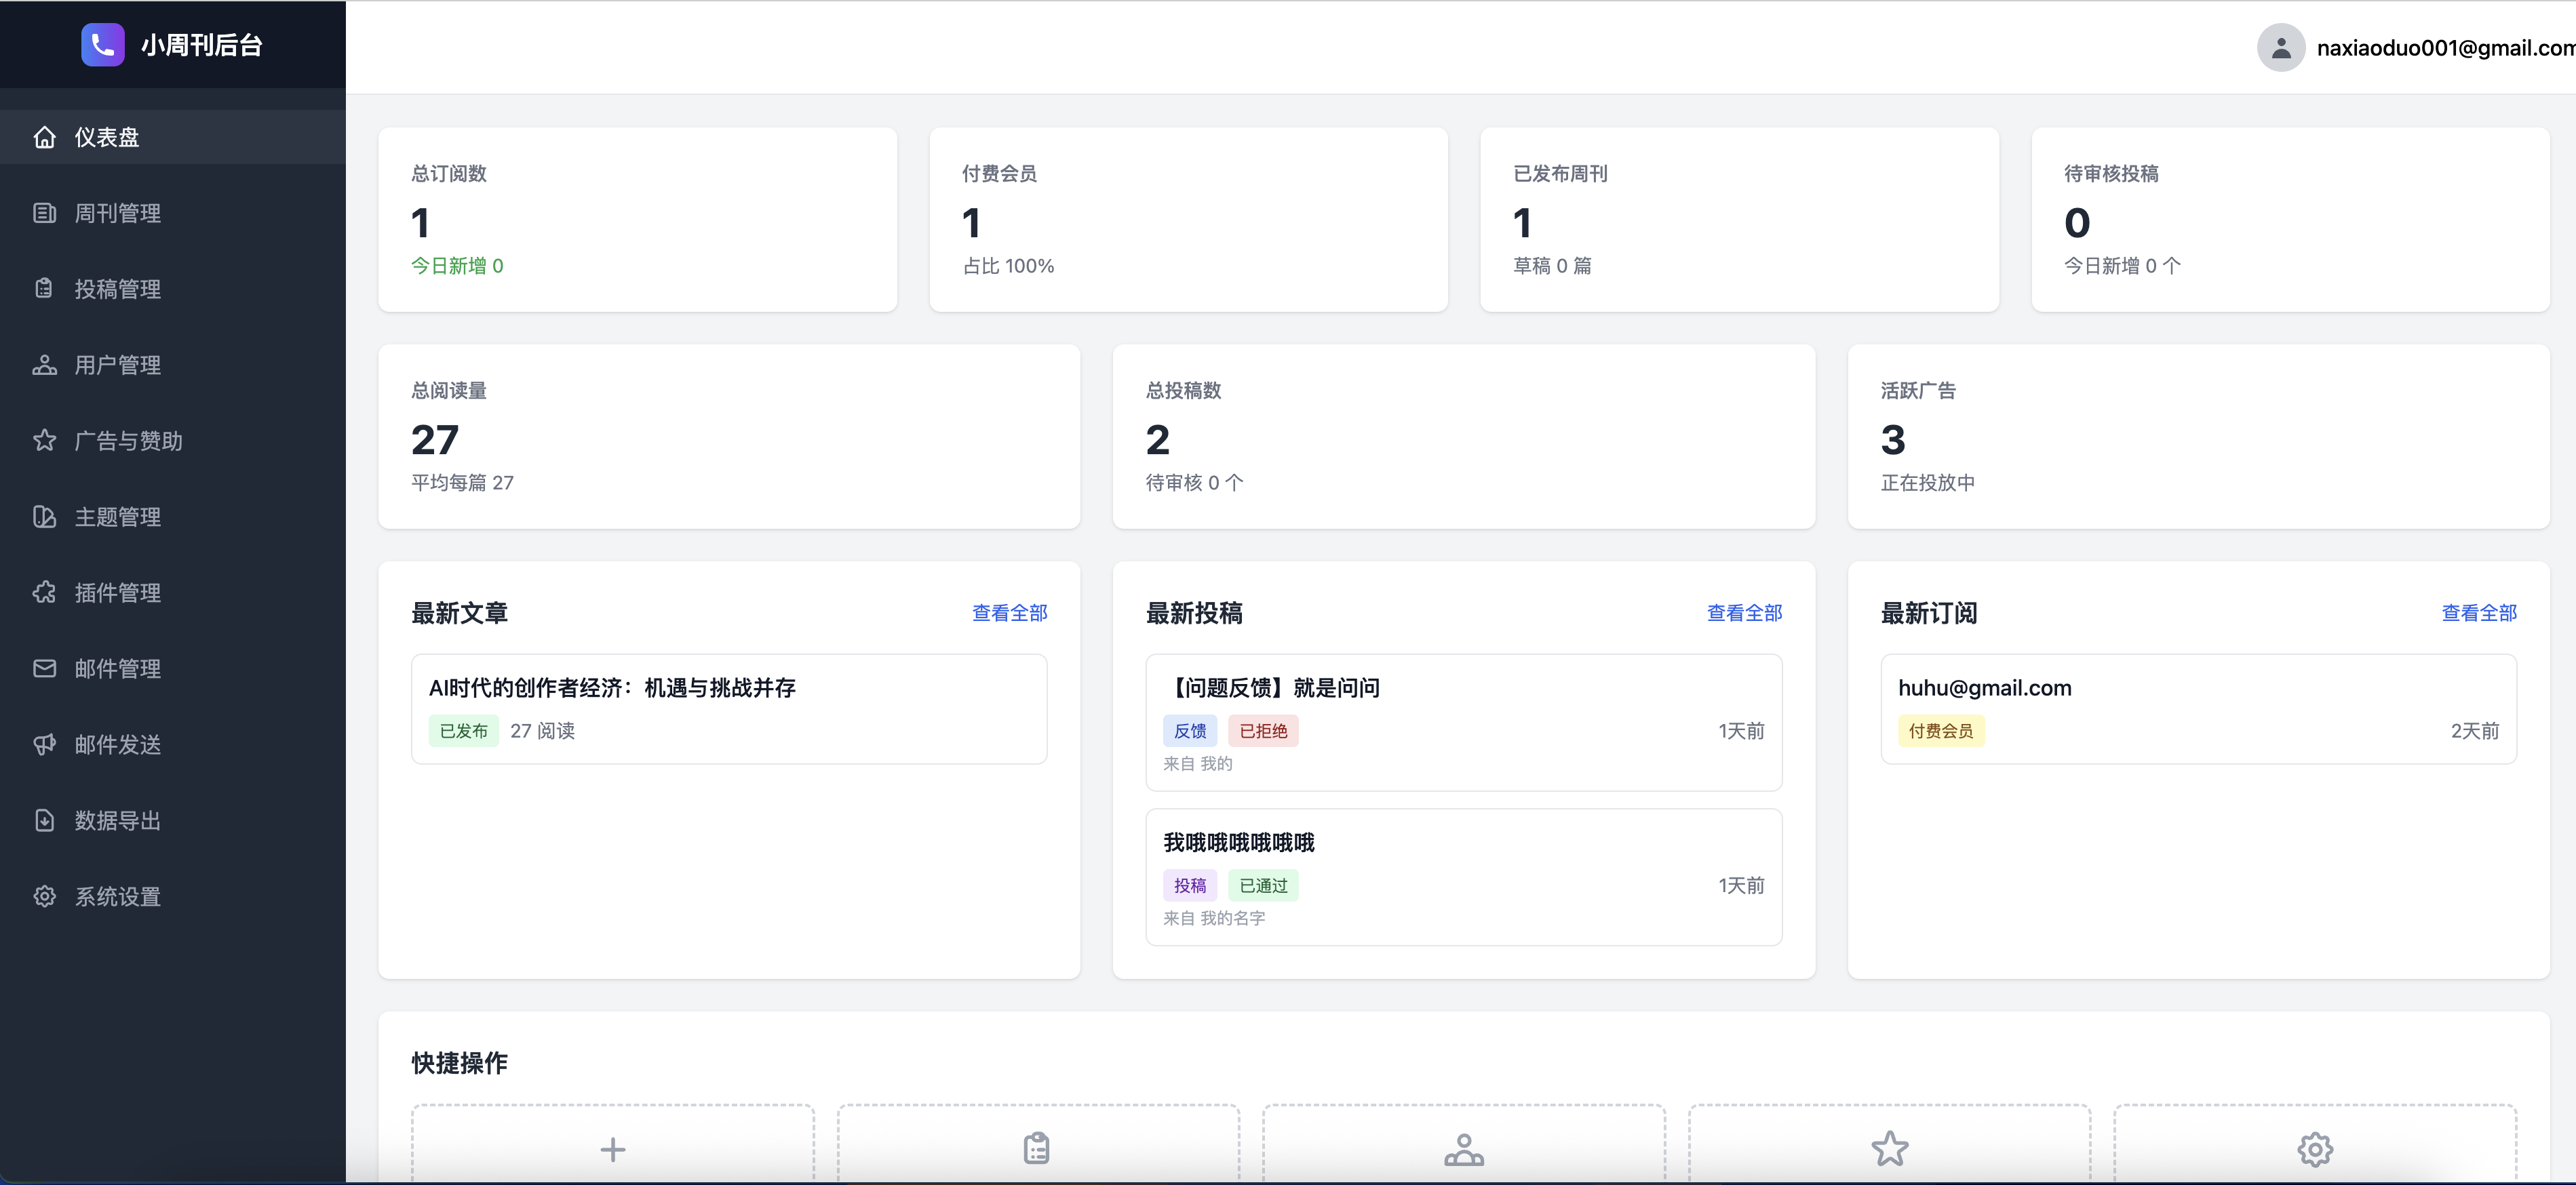Click the gear icon in quick actions

tap(2314, 1149)
